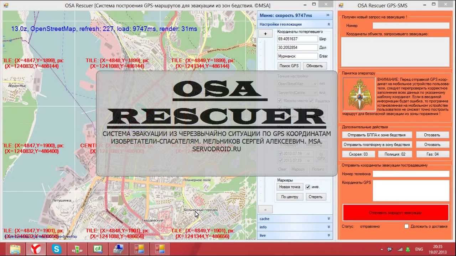Expand the cache section
Viewport: 456px width, 256px height.
coord(295,219)
